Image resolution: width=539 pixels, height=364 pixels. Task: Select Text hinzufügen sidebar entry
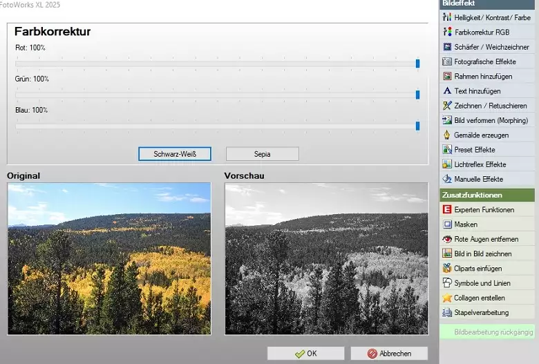(x=487, y=90)
